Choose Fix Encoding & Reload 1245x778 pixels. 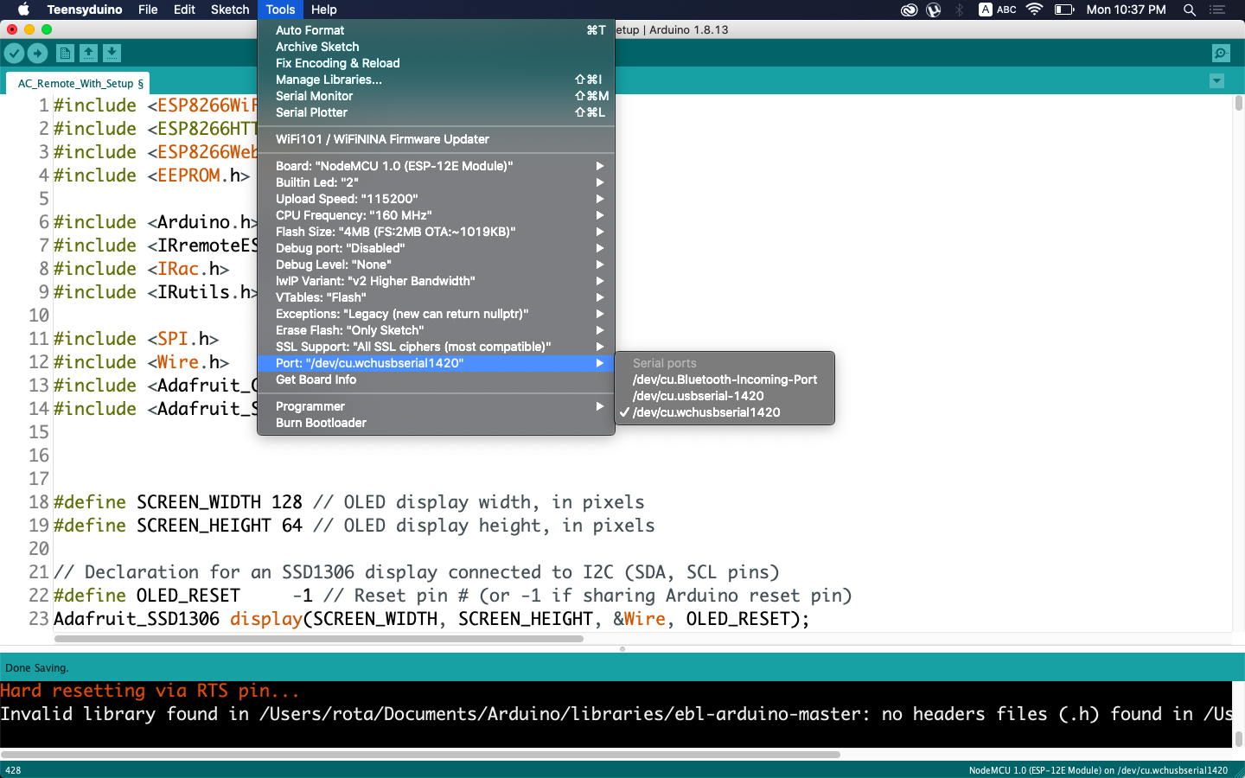436,63
